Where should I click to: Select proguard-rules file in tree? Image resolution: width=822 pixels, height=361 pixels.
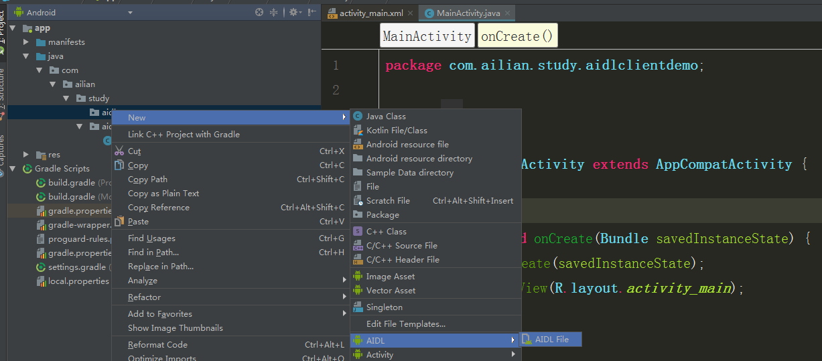79,239
